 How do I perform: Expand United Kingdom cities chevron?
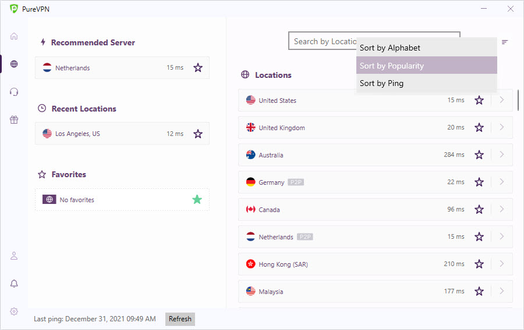[502, 127]
